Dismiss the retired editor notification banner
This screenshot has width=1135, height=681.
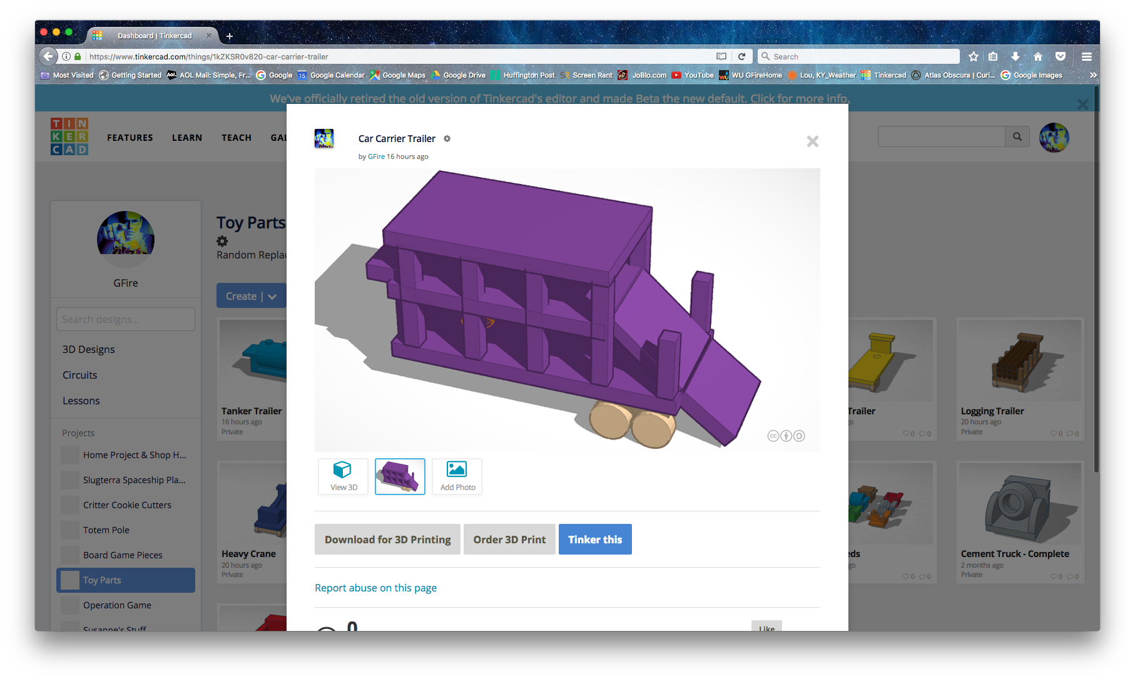tap(1083, 105)
